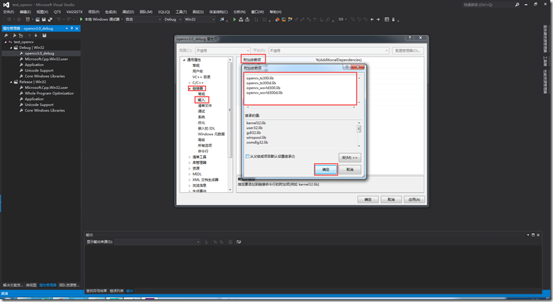The image size is (553, 302).
Task: Switch to the 查找符号结果 tab
Action: (96, 291)
